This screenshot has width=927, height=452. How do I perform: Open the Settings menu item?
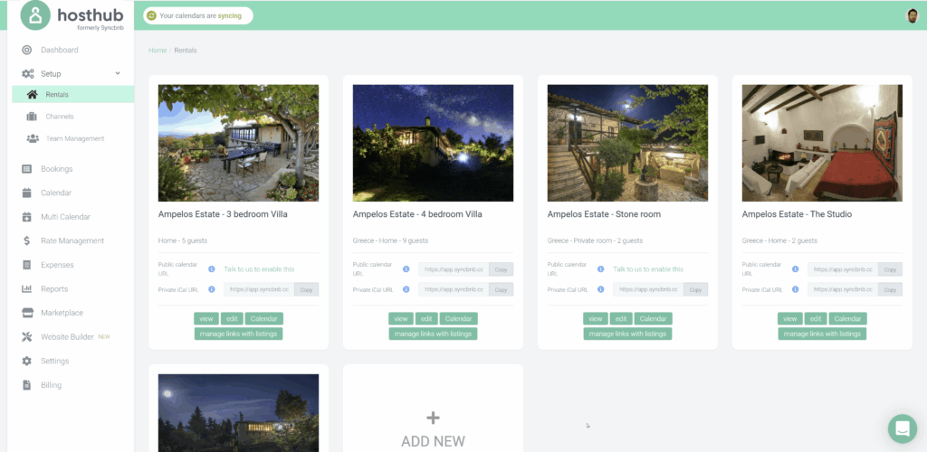pos(54,361)
